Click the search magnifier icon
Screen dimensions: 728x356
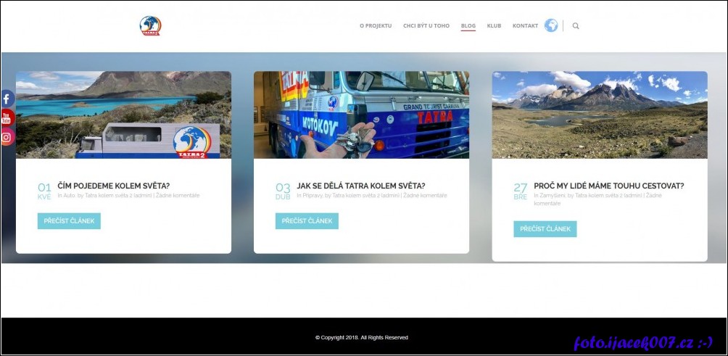(576, 26)
